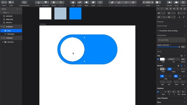Toggle the width-height proportion lock
Image resolution: width=187 pixels, height=105 pixels.
(x=166, y=17)
